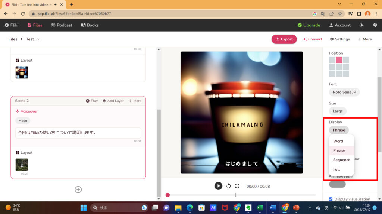382x214 pixels.
Task: Launch Word from the taskbar
Action: pos(272,208)
